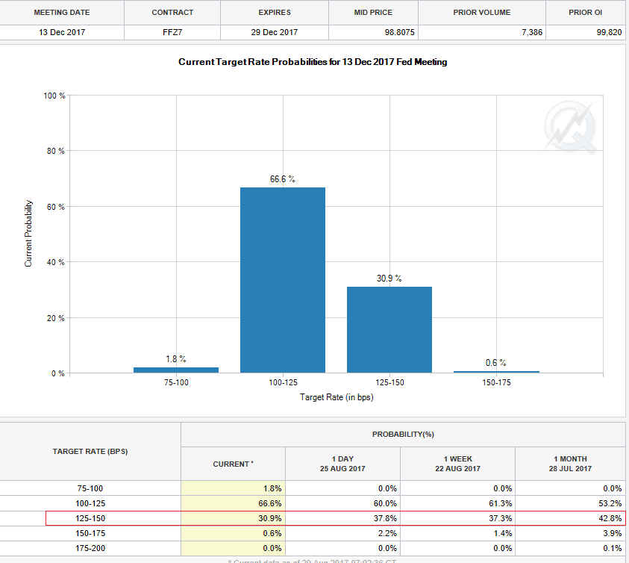
Task: Click the 1 MONTH 28 JUL 2017 header
Action: [x=569, y=464]
